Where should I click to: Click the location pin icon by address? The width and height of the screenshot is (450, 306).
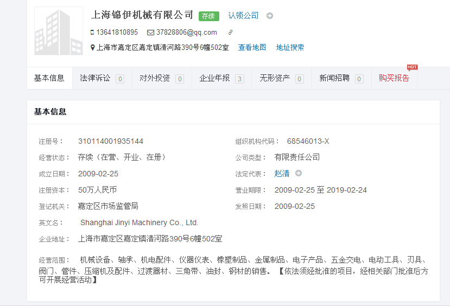pyautogui.click(x=93, y=48)
